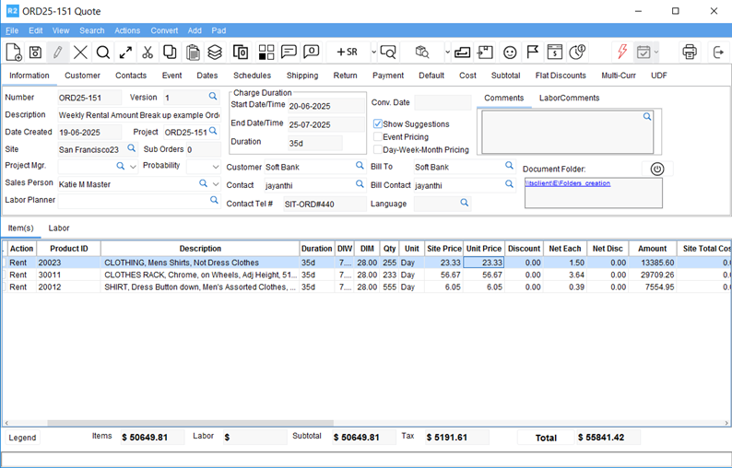Expand the Project Mgr. dropdown arrow
Screen dimensions: 732x468
(x=134, y=167)
